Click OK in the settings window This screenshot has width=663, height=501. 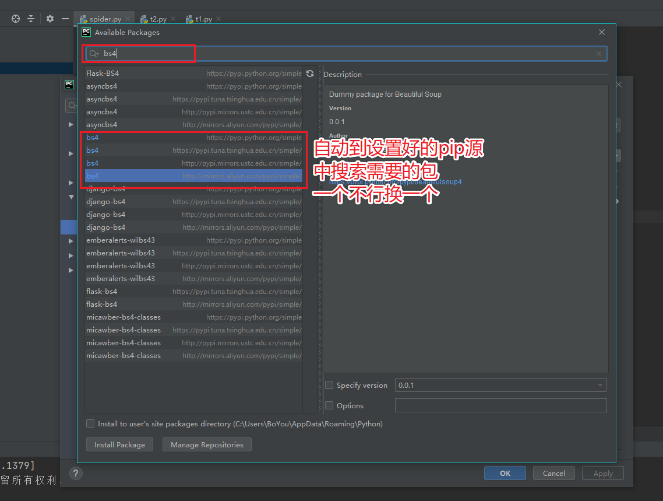tap(505, 473)
